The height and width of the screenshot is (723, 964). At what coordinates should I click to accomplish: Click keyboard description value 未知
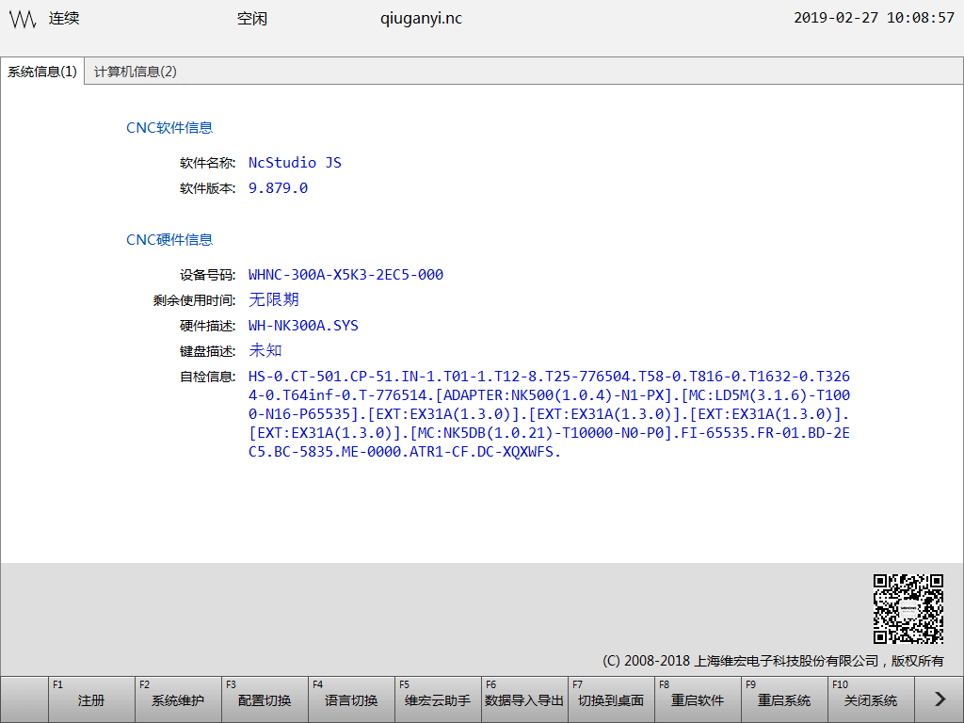265,351
